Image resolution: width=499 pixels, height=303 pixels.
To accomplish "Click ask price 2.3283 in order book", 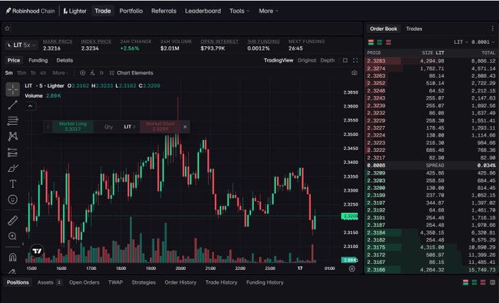I will coord(376,61).
